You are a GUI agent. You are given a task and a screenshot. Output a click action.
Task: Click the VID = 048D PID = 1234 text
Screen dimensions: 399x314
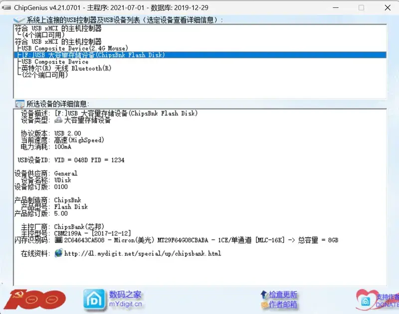click(89, 160)
